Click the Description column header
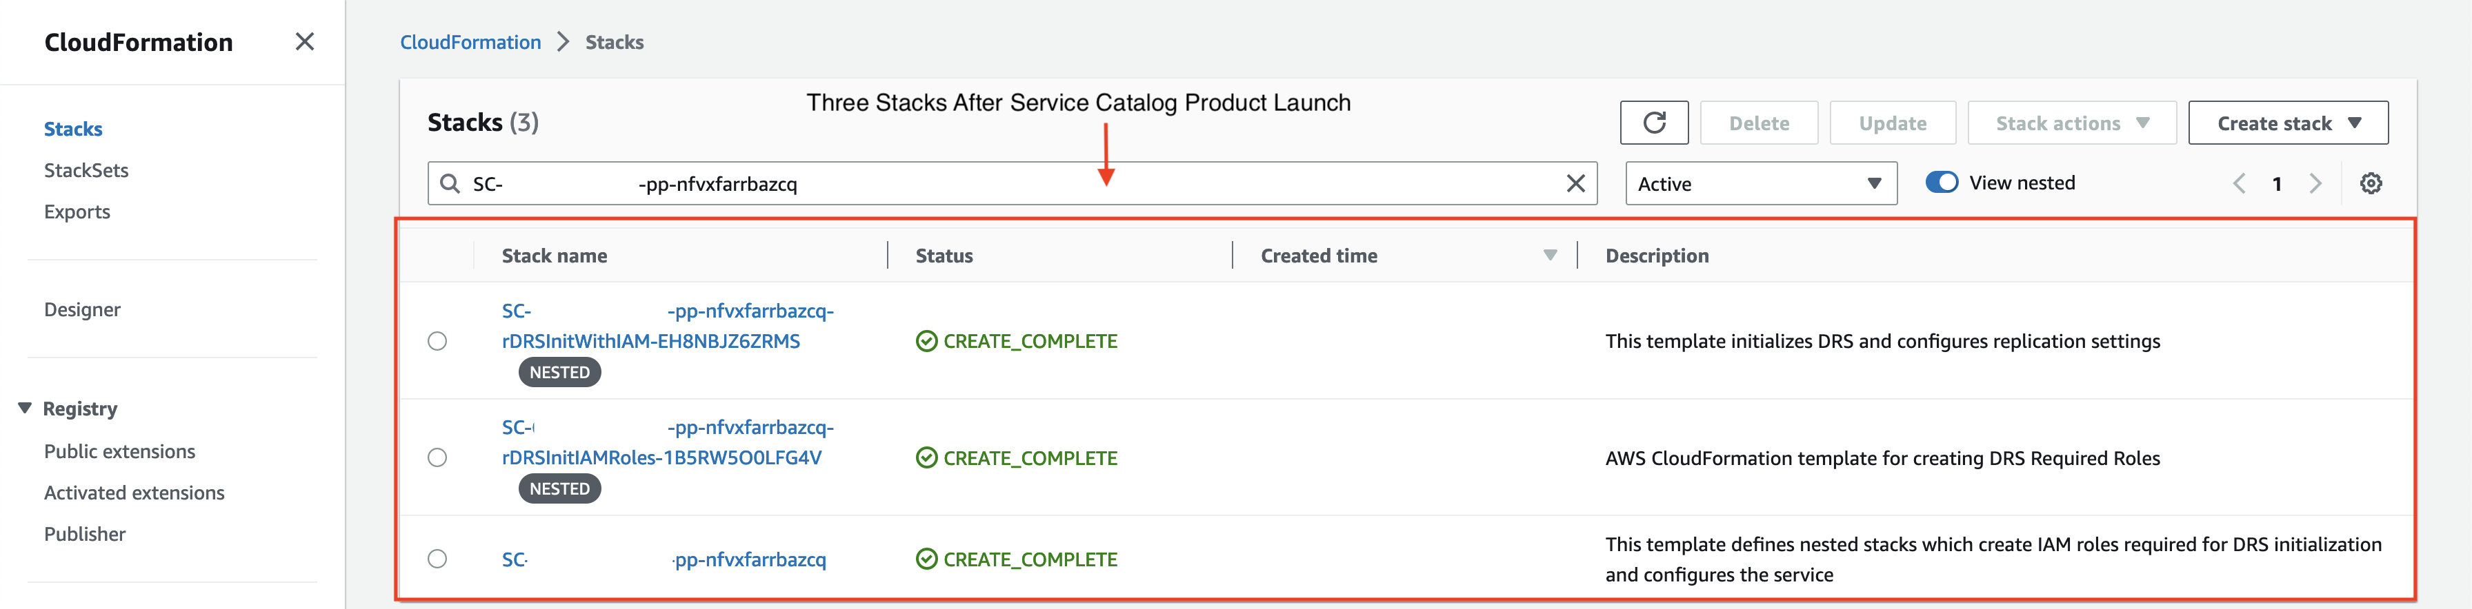 (1657, 255)
